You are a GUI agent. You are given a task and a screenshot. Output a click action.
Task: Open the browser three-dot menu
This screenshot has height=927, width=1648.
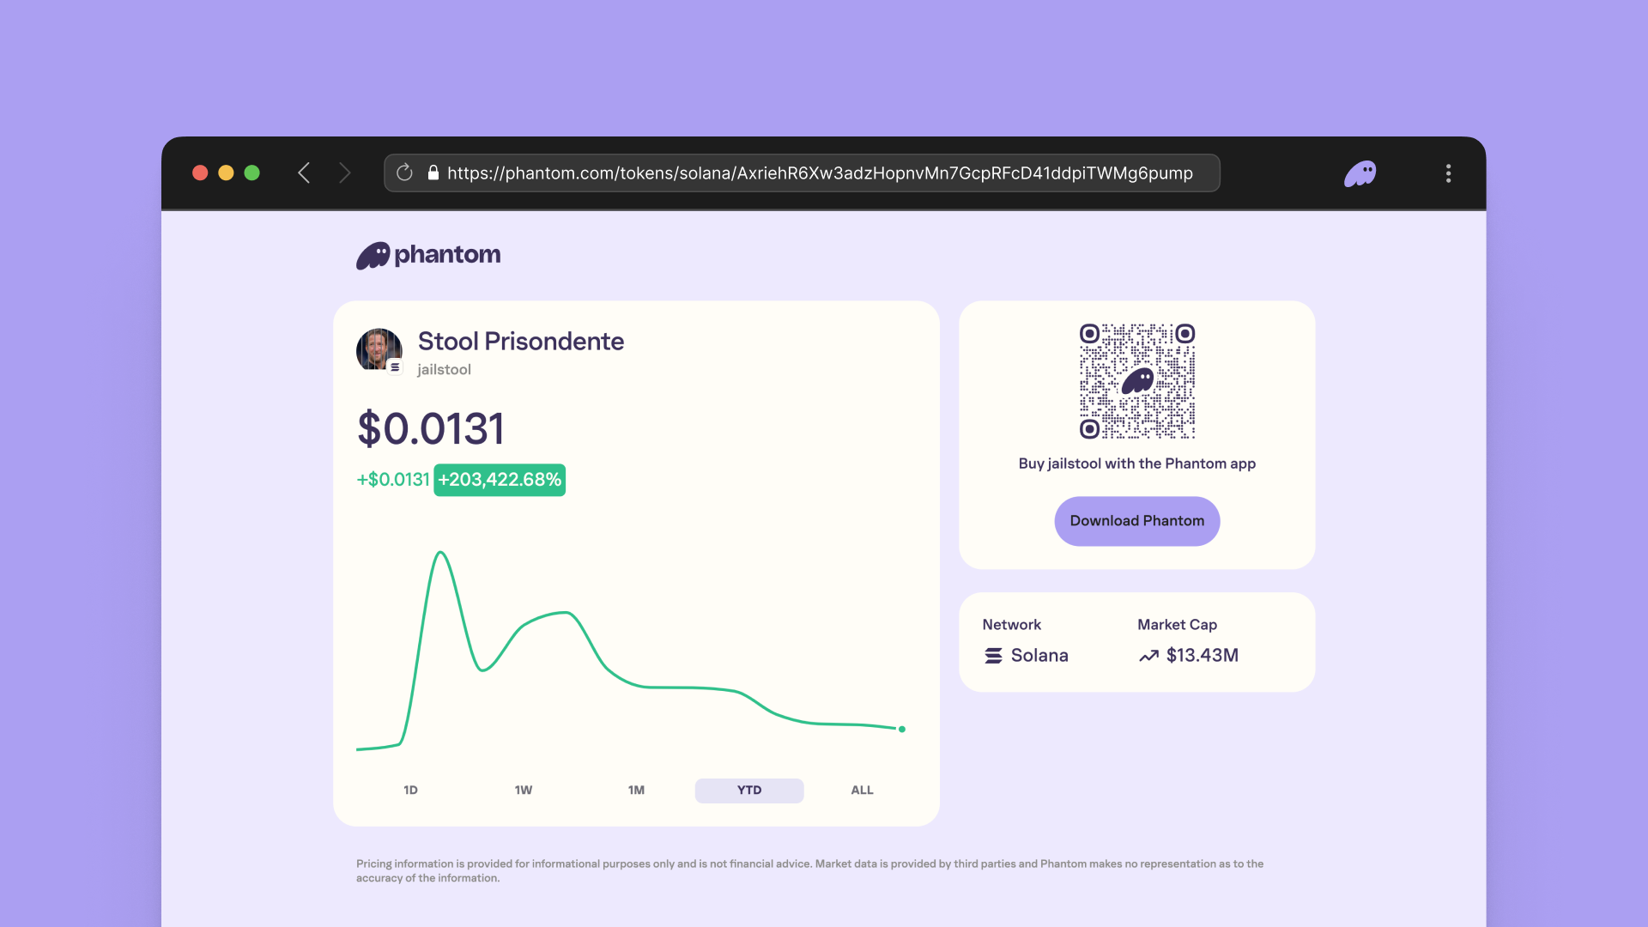1448,173
